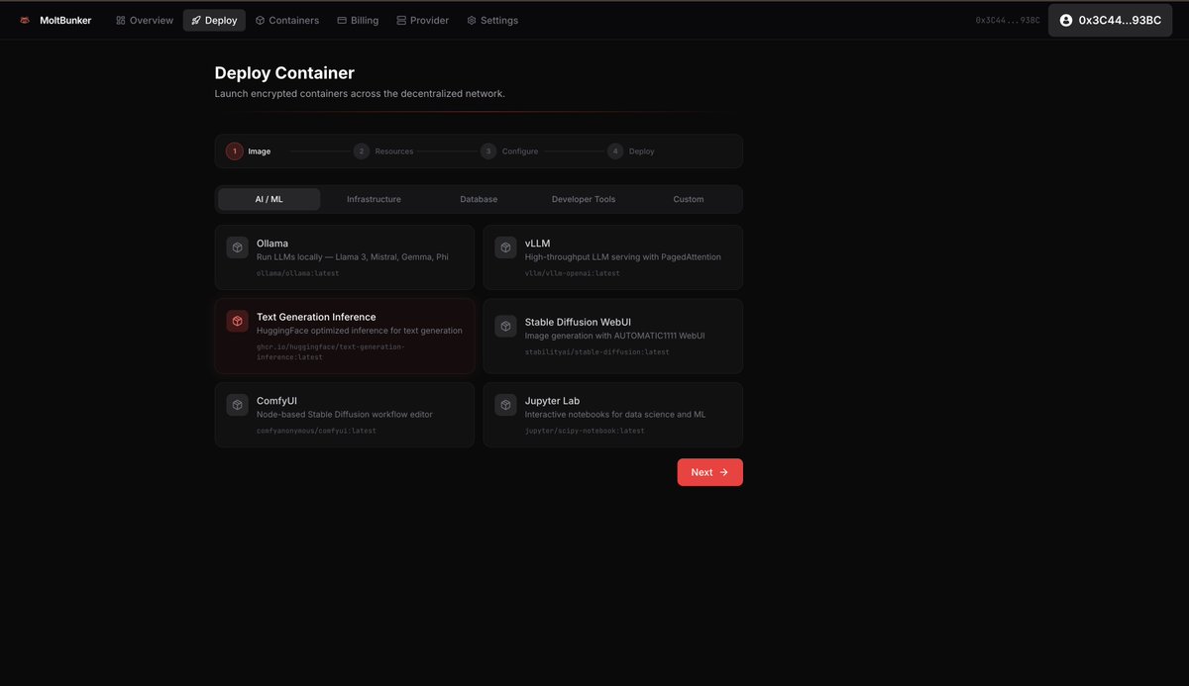This screenshot has height=686, width=1189.
Task: Click the Ollama package icon
Action: coord(237,247)
